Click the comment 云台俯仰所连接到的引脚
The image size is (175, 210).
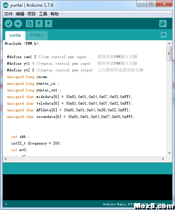120,70
